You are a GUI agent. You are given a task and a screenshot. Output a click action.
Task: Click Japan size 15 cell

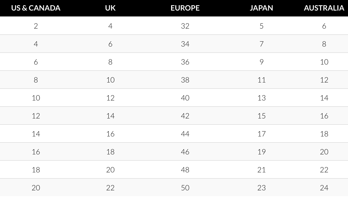click(262, 116)
